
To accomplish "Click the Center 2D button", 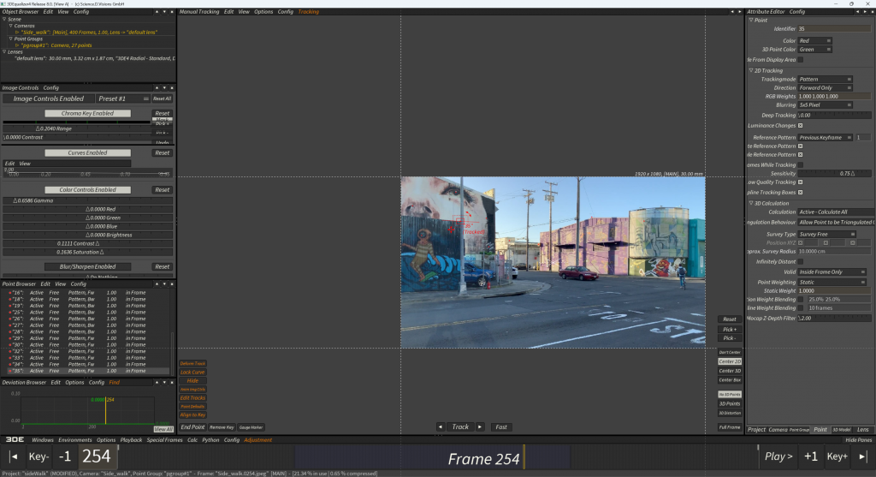I will [730, 361].
